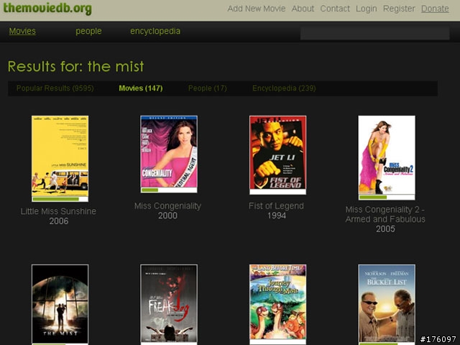The width and height of the screenshot is (460, 345).
Task: Select the encyclopedia navigation item
Action: pyautogui.click(x=155, y=31)
